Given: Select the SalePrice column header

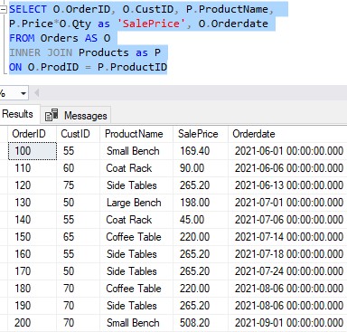Looking at the screenshot, I should click(201, 134).
